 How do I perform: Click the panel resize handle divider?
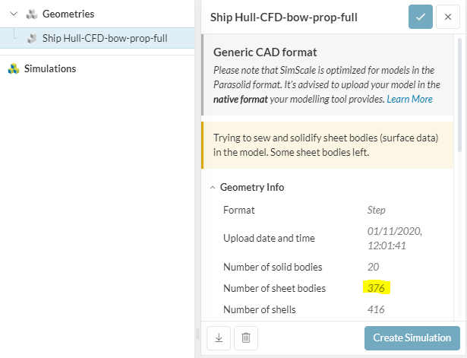(x=198, y=334)
